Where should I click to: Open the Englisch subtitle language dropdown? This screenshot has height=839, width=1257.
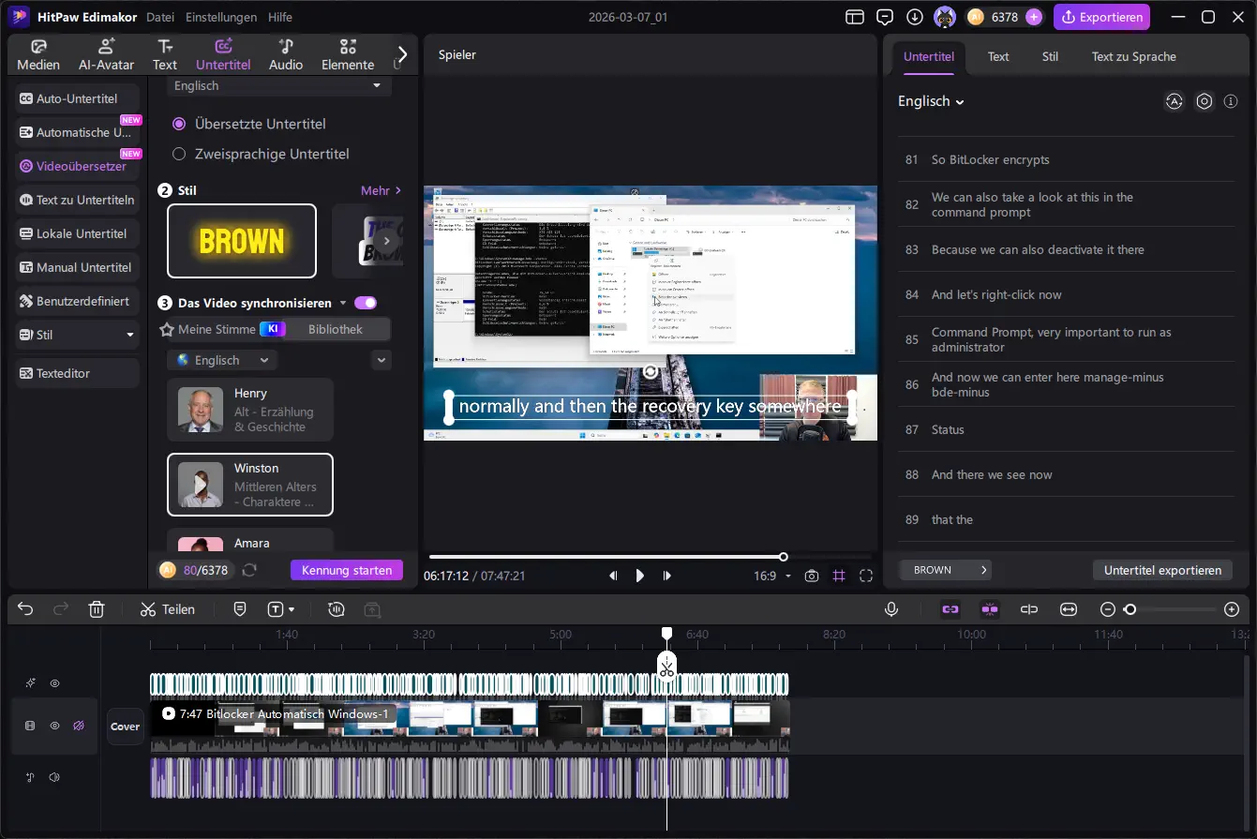pyautogui.click(x=931, y=101)
